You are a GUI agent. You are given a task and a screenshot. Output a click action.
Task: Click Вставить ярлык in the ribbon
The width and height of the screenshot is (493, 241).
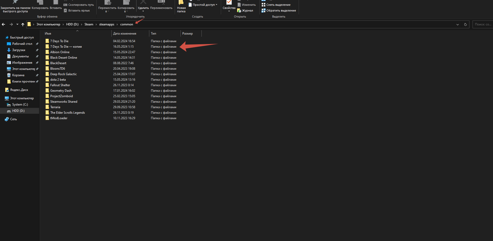tap(77, 10)
